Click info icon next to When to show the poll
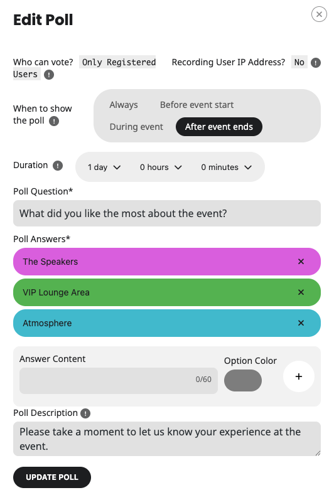The width and height of the screenshot is (334, 500). point(54,122)
